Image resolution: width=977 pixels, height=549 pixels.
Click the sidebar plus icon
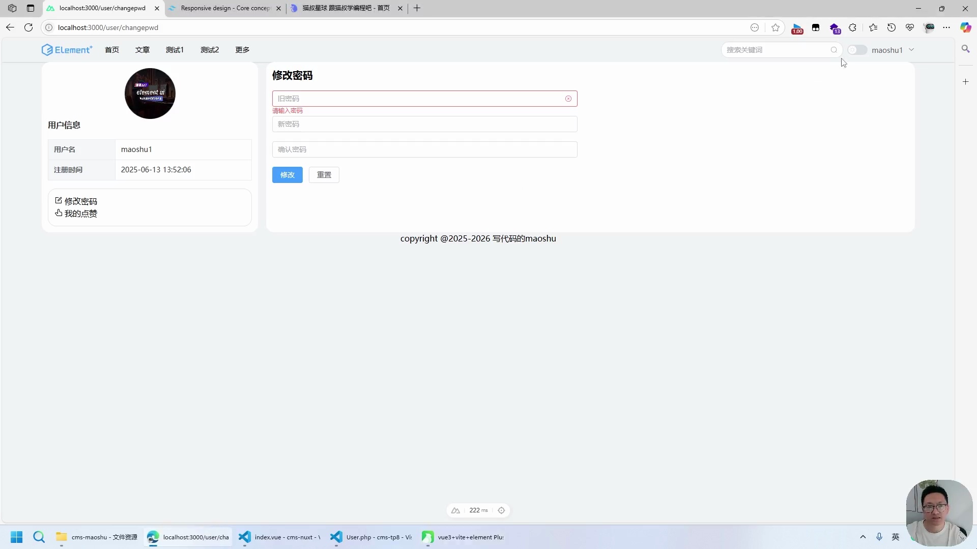(x=965, y=82)
